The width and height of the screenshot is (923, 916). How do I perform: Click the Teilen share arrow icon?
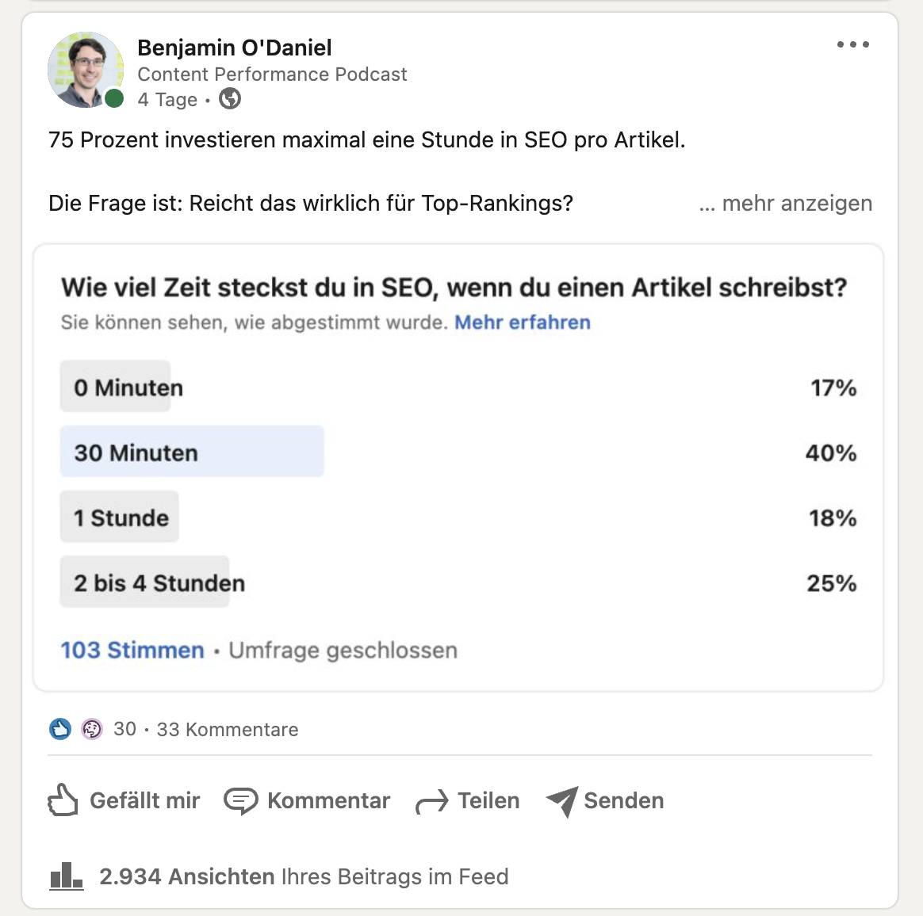432,801
